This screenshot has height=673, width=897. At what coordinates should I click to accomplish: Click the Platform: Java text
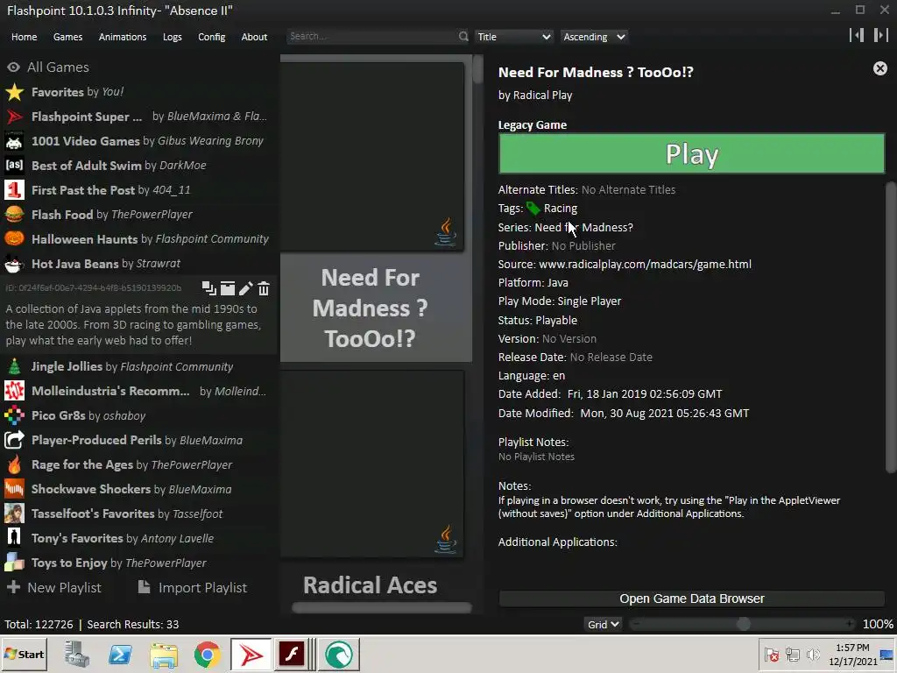point(533,283)
